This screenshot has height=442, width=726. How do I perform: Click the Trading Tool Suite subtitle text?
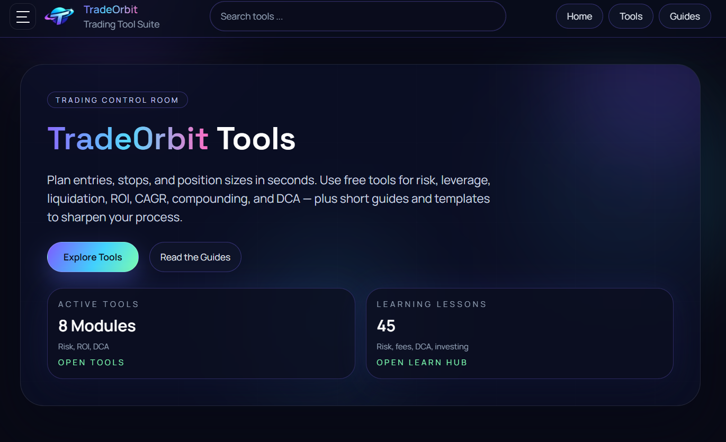[121, 24]
